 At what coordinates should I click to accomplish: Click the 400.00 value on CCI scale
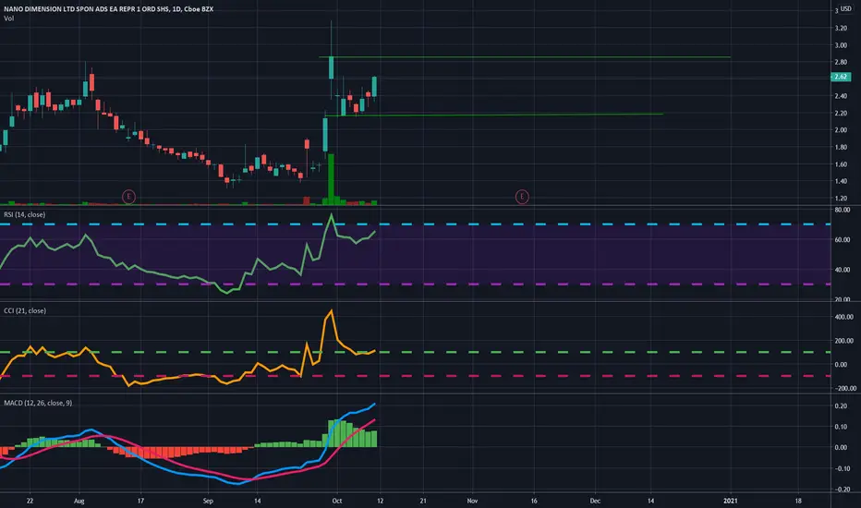coord(844,317)
